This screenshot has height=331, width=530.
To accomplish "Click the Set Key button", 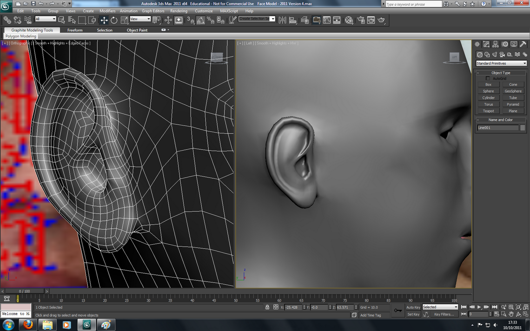I will pos(413,314).
